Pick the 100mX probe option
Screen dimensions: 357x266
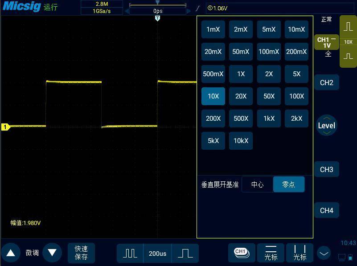tap(269, 52)
